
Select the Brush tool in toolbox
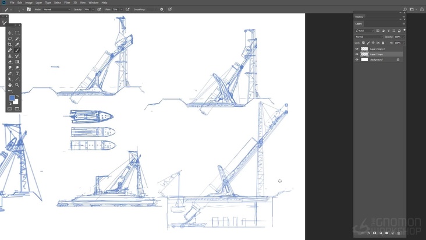[x=17, y=50]
